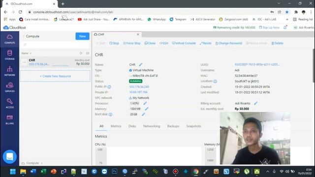The height and width of the screenshot is (177, 315).
Task: Open browser extensions puzzle icon
Action: (x=296, y=12)
